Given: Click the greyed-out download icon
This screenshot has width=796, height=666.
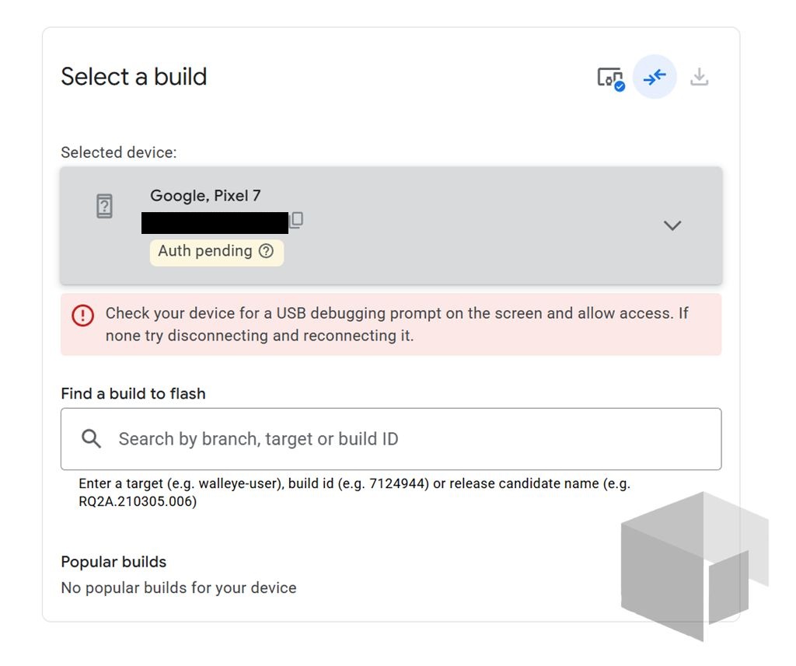Looking at the screenshot, I should pos(699,77).
